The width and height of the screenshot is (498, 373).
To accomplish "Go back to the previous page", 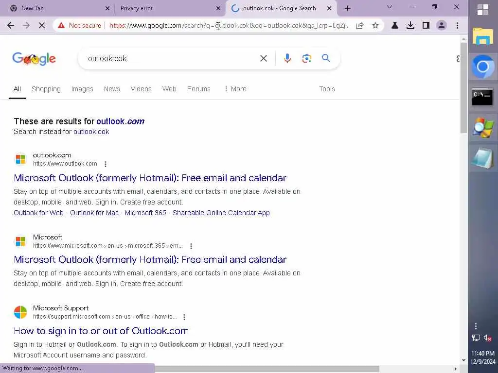I will [11, 25].
